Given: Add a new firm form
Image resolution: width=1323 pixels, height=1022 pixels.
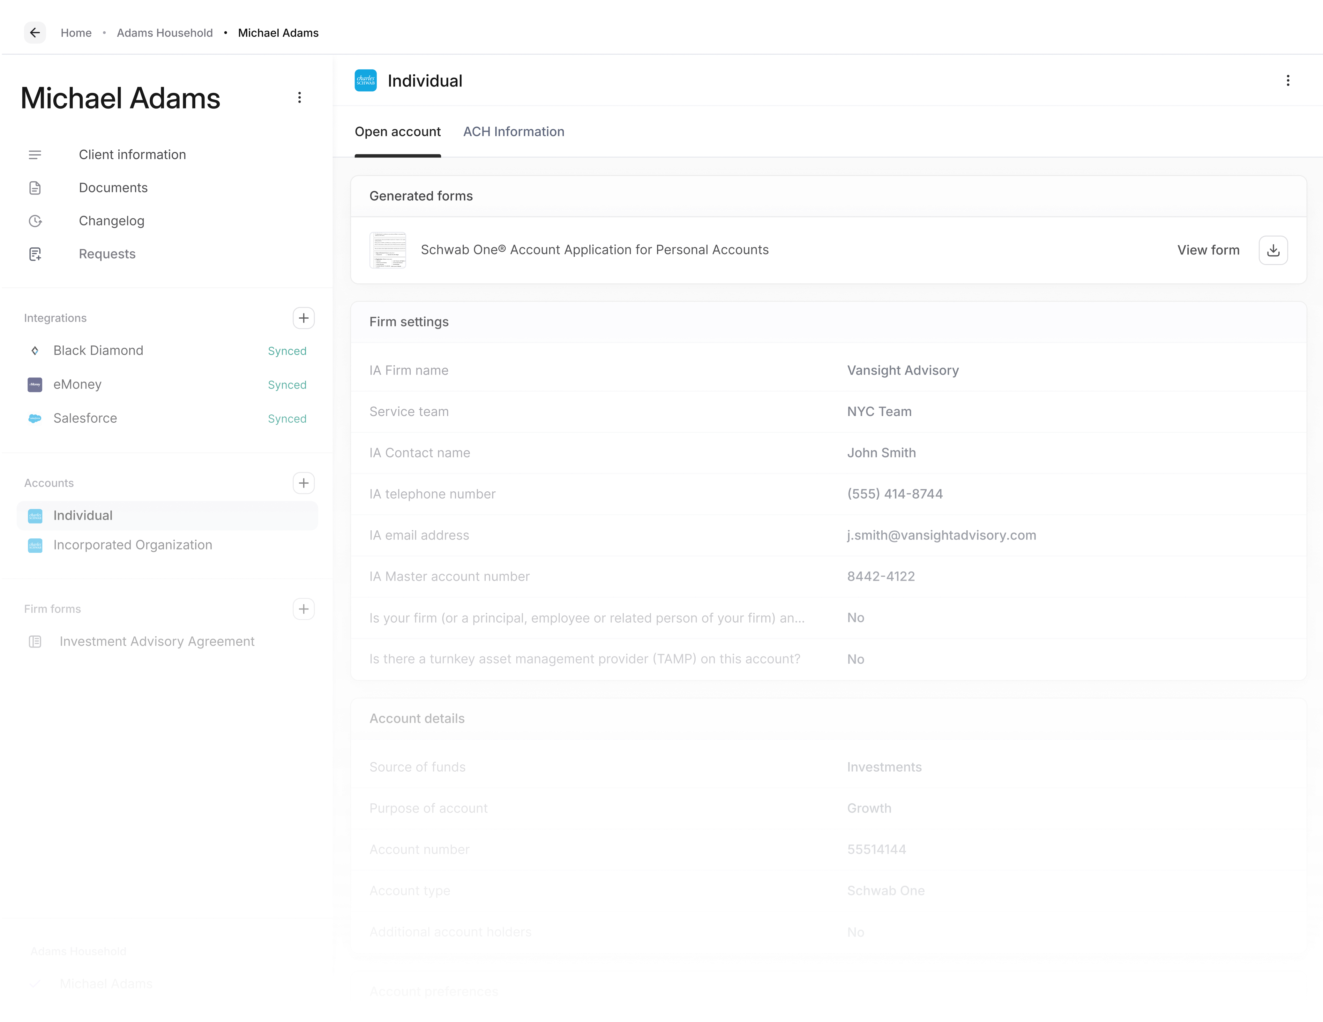Looking at the screenshot, I should click(303, 609).
